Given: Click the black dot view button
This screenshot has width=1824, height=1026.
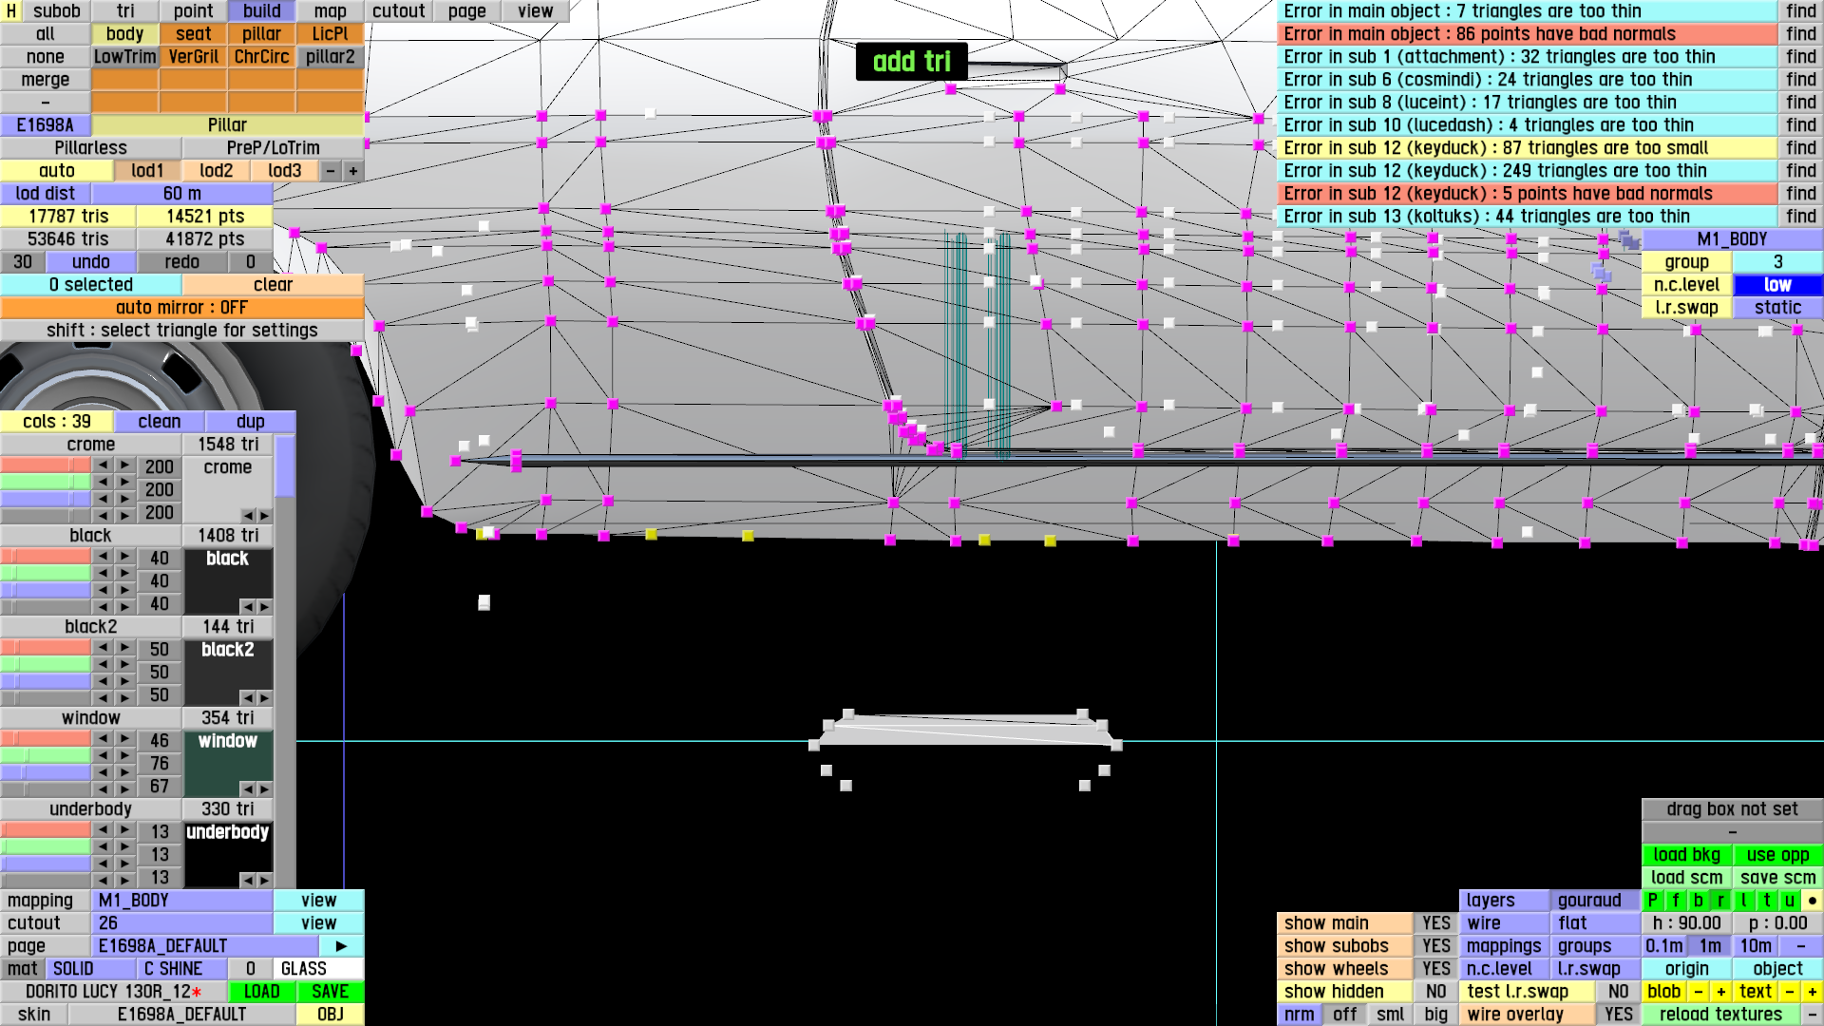Looking at the screenshot, I should pyautogui.click(x=1813, y=900).
